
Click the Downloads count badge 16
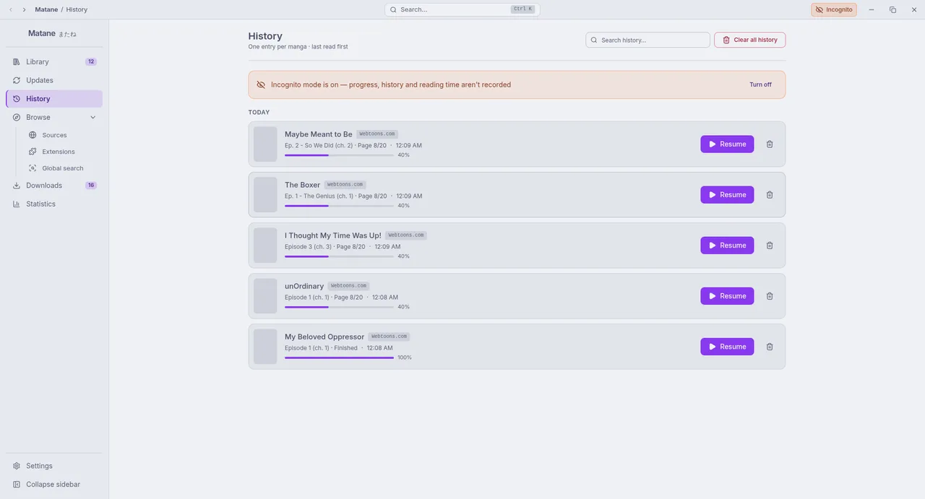(x=91, y=186)
